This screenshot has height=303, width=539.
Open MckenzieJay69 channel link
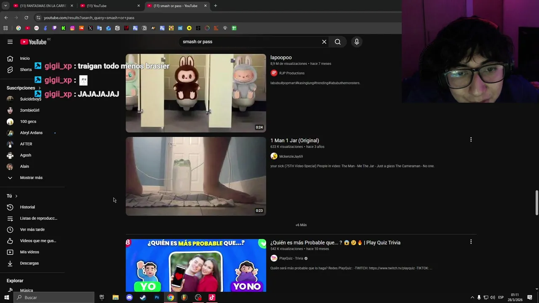[291, 157]
